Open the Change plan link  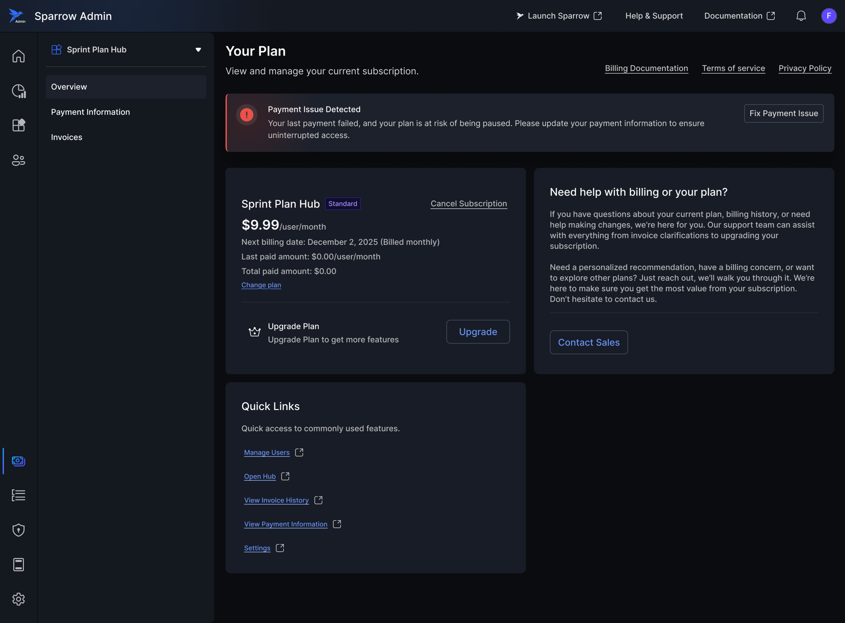click(261, 285)
